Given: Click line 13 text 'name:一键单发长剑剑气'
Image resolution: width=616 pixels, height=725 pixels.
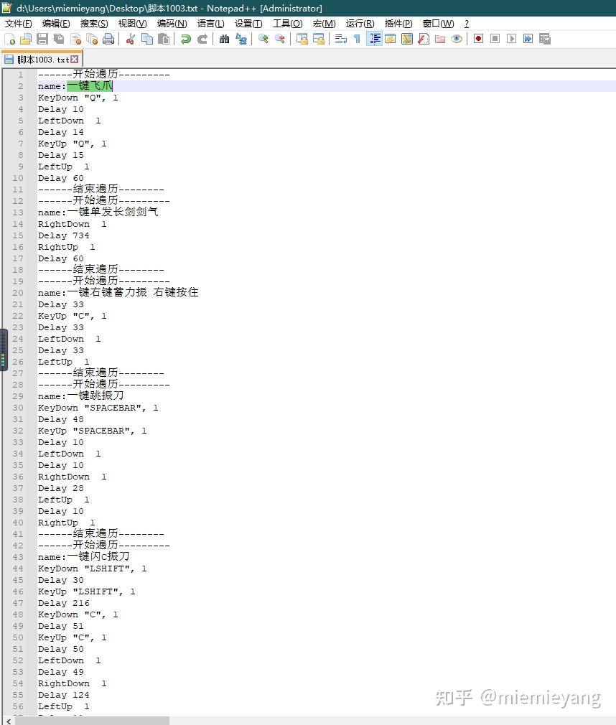Looking at the screenshot, I should [98, 212].
